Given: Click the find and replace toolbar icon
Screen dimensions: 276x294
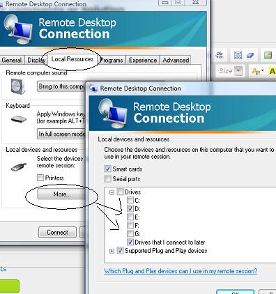Looking at the screenshot, I should pos(220,55).
